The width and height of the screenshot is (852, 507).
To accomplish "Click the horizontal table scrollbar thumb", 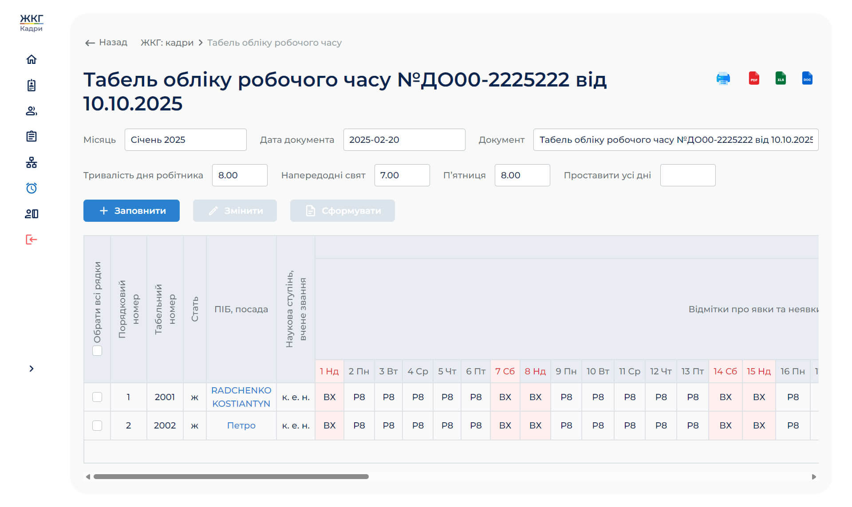I will (231, 476).
